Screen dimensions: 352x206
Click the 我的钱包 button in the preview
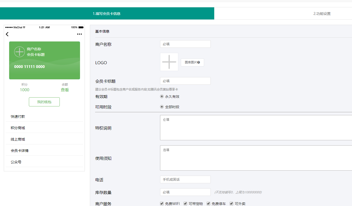pyautogui.click(x=44, y=102)
